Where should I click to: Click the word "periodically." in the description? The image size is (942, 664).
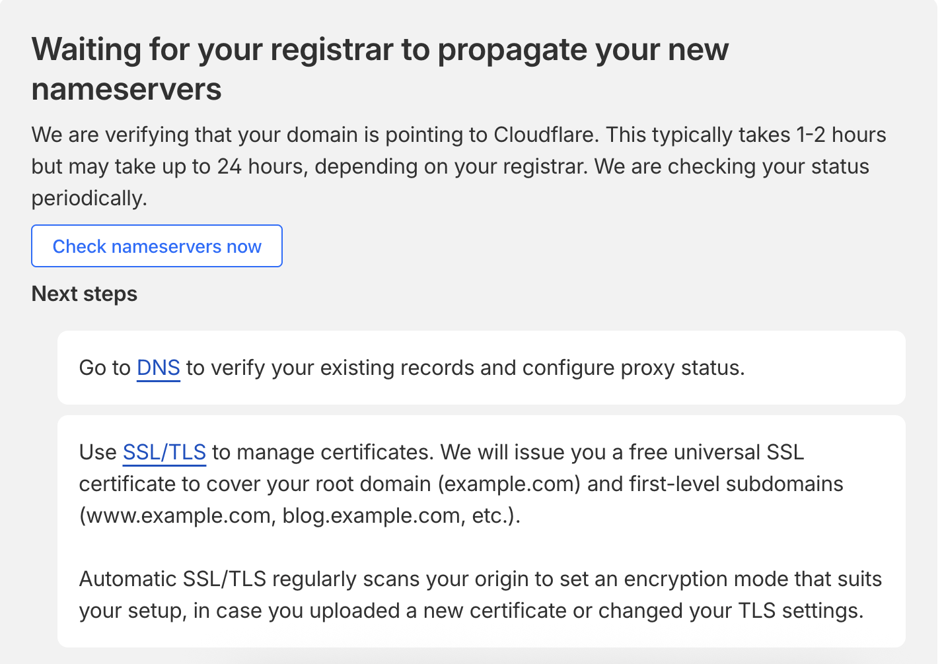click(x=89, y=198)
